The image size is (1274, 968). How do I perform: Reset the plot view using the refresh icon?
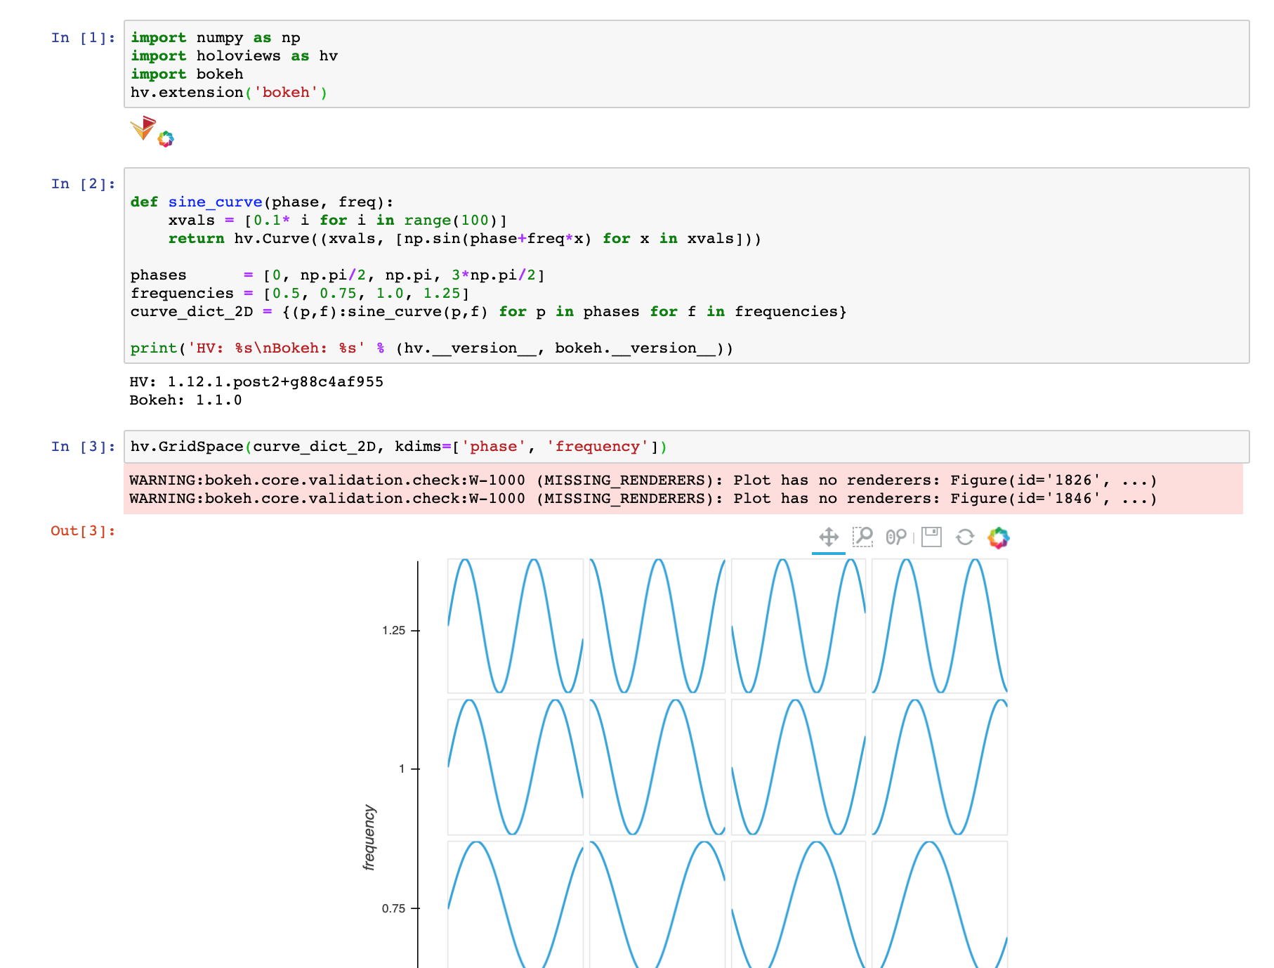pos(965,537)
